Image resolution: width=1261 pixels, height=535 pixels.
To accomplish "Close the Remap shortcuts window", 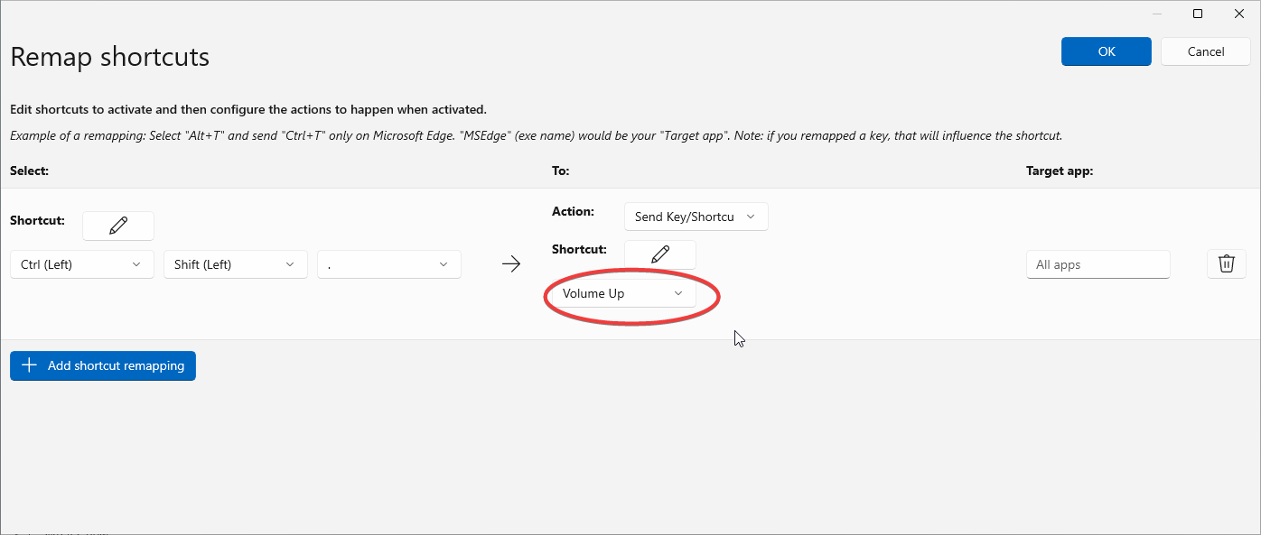I will (1238, 14).
